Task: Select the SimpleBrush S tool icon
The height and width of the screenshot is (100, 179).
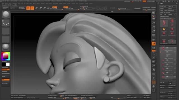Action: (164, 29)
